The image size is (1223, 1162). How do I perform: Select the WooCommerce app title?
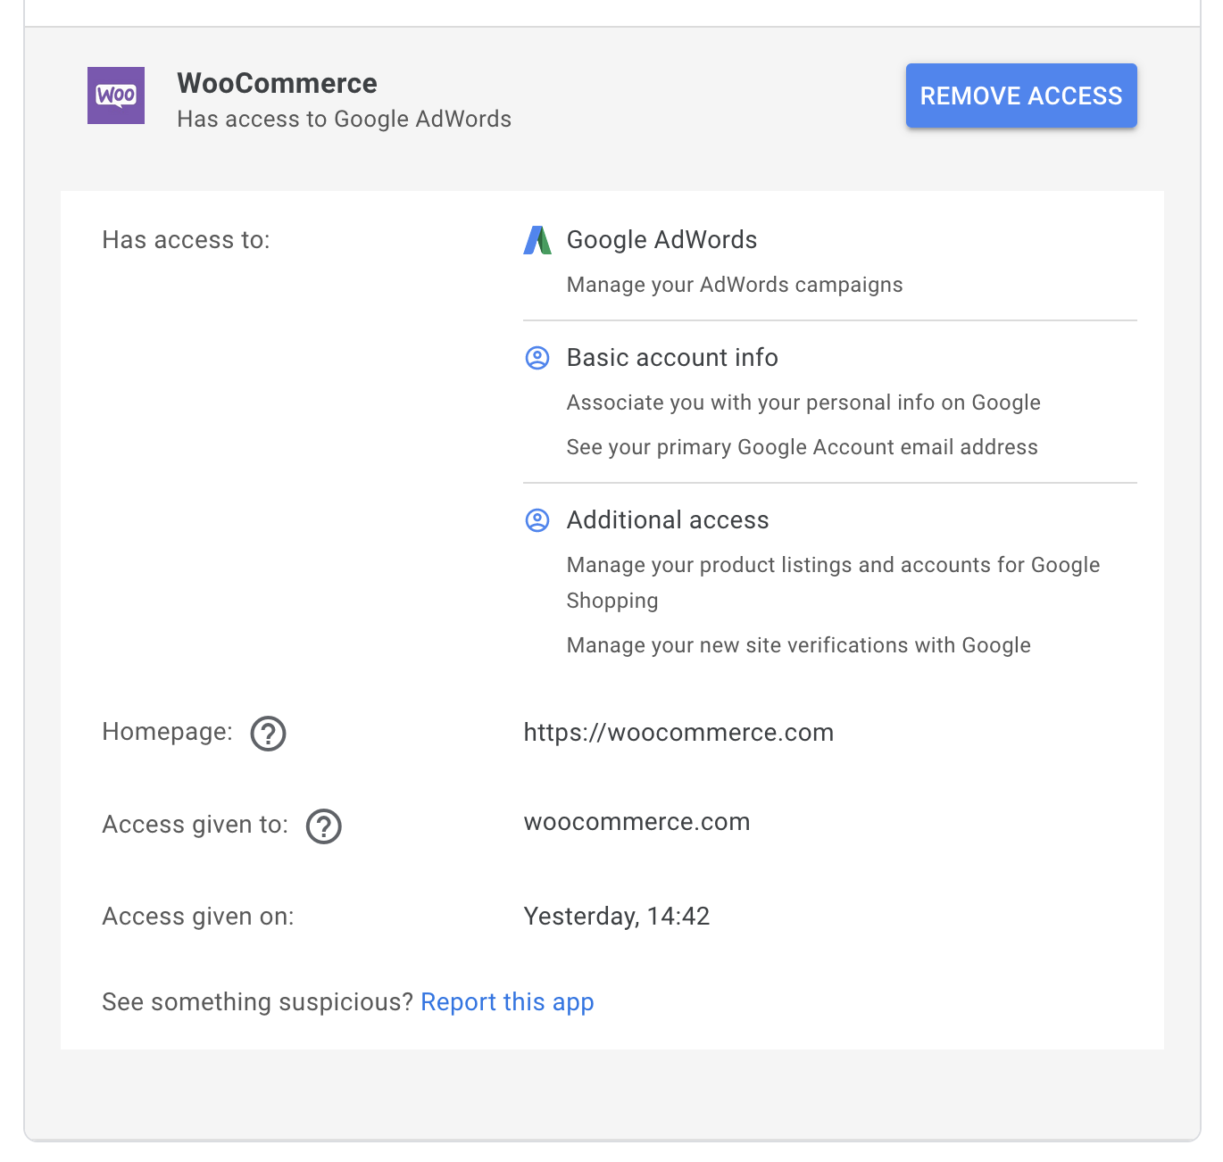[x=277, y=83]
